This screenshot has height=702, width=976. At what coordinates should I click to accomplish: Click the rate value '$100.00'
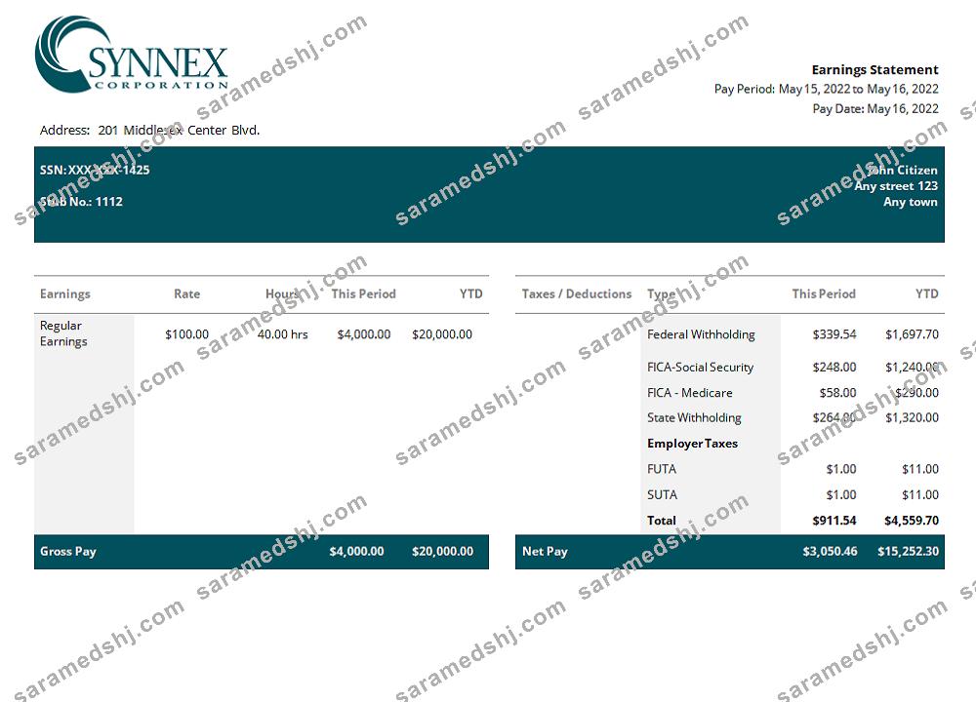(186, 333)
